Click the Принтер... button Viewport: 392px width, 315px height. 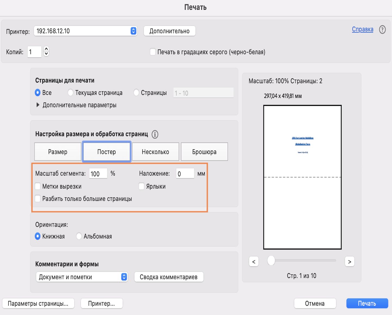pyautogui.click(x=101, y=304)
